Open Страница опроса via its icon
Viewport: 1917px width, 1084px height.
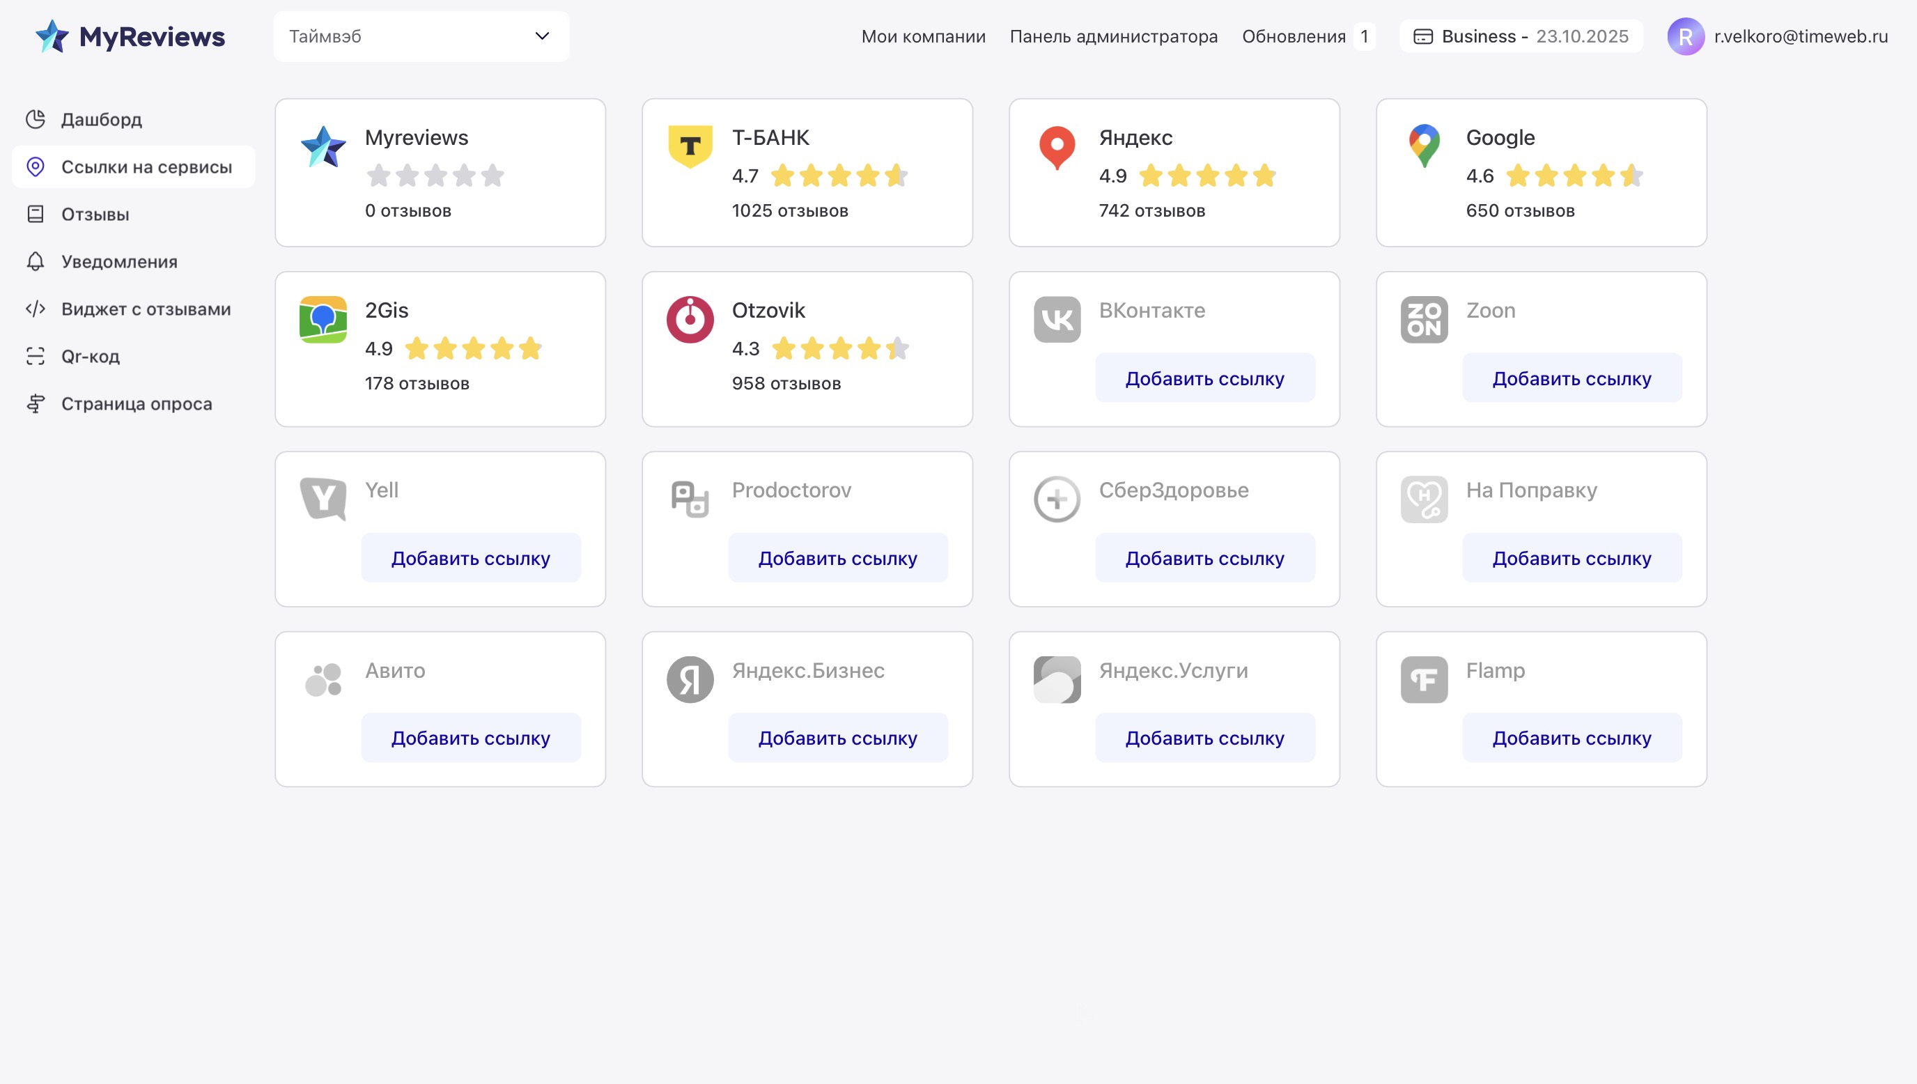34,403
